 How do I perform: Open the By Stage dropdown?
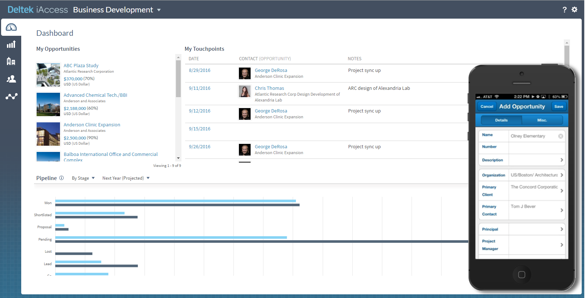tap(83, 178)
